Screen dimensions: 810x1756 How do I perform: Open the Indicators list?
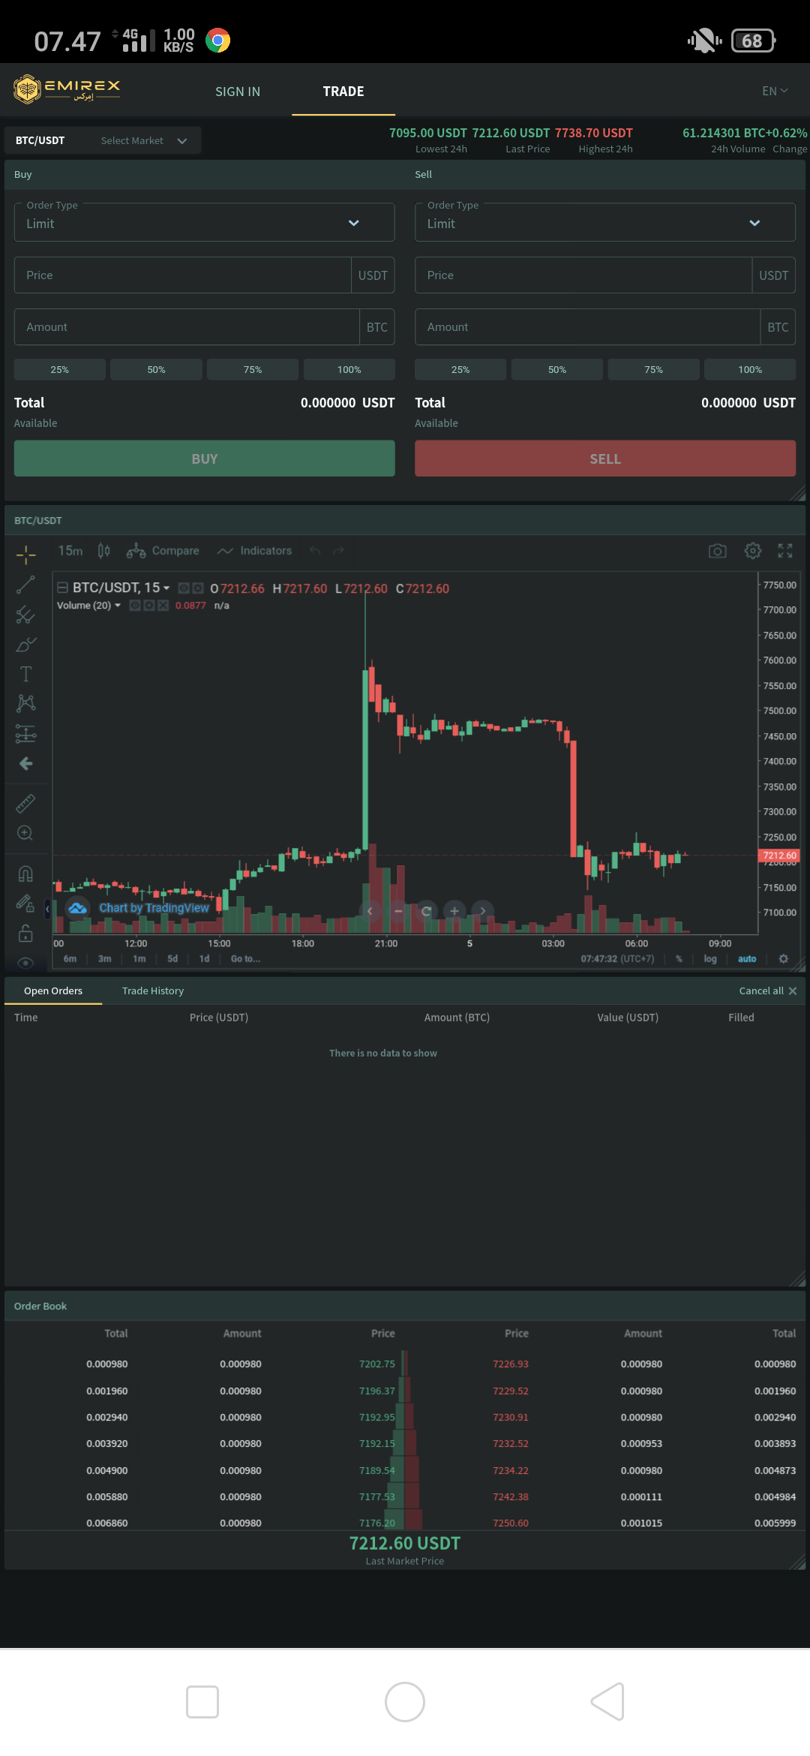coord(254,551)
